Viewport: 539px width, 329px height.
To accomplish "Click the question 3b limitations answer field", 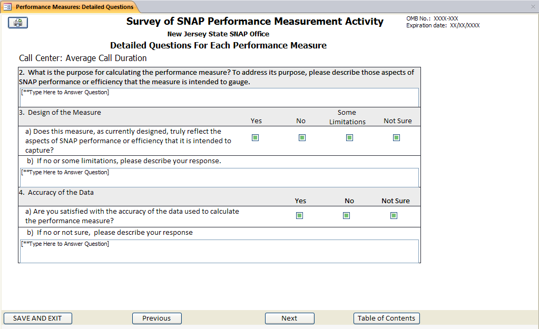I will 219,177.
